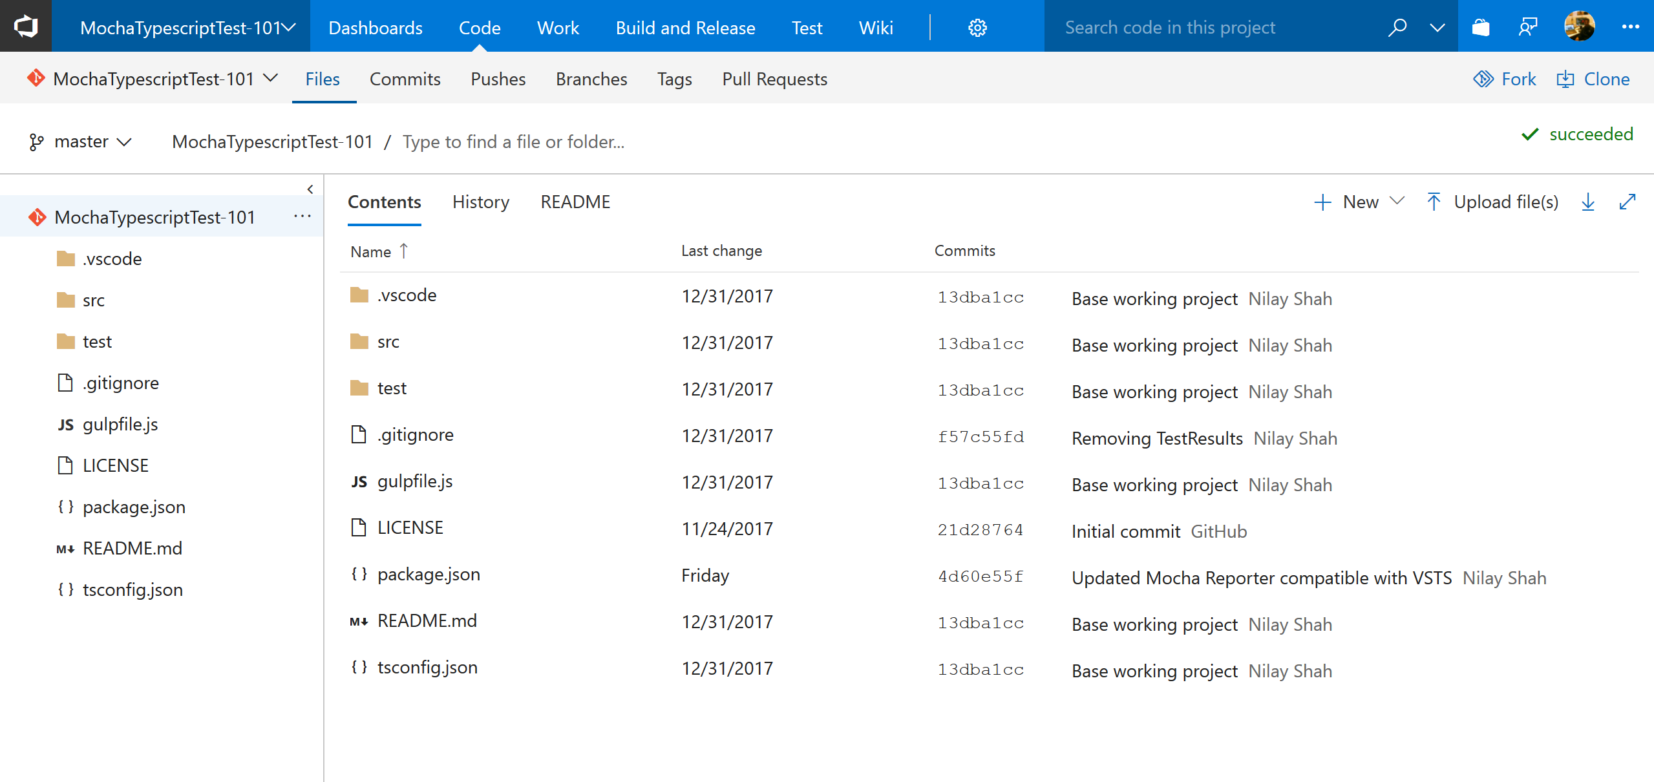Open the Test hub
Screen dimensions: 1654x782
pos(807,28)
